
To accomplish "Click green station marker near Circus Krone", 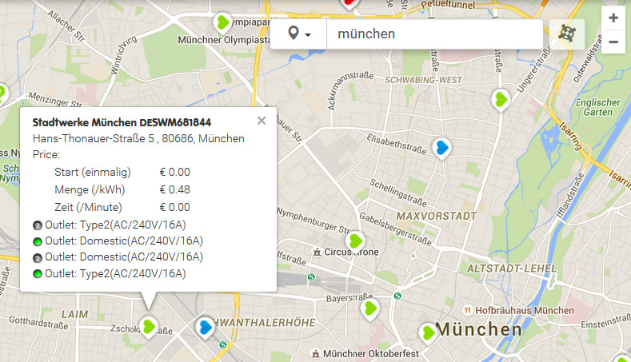I will tap(356, 240).
